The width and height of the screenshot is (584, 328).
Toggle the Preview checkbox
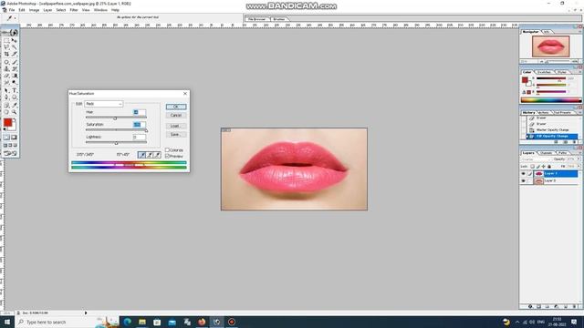pos(167,156)
